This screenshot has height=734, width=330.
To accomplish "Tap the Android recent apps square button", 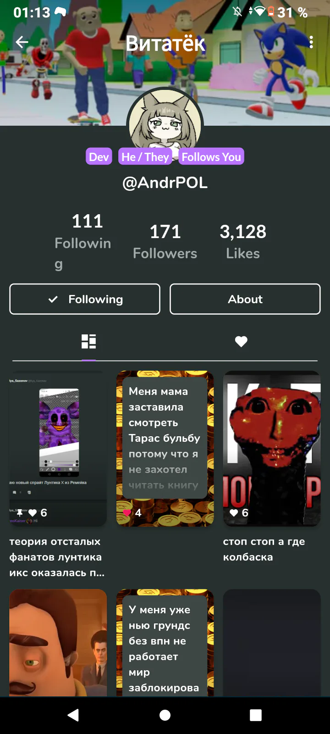I will click(256, 715).
